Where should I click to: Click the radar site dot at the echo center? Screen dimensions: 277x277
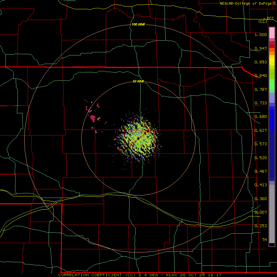[138, 139]
